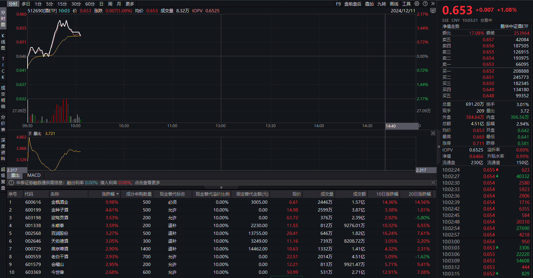This screenshot has height=278, width=533.
Task: Click the 512690[酒ETF] chart title
Action: click(x=42, y=11)
